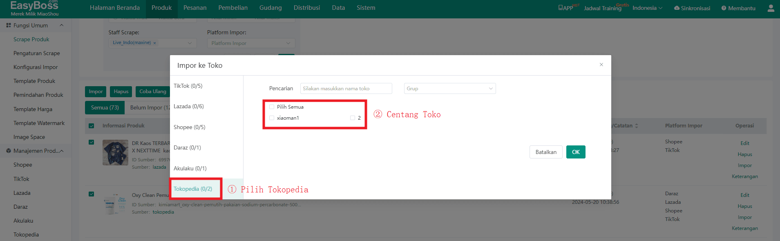
Task: Select Daraz (0/1) platform in dialog
Action: [x=187, y=148]
